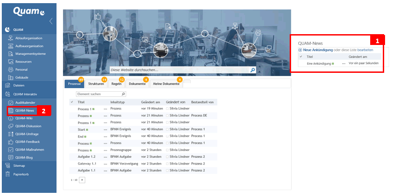The image size is (399, 196).
Task: Open the Auditkalender icon in sidebar
Action: (x=11, y=102)
